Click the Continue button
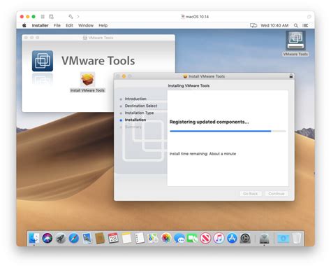 [x=277, y=194]
